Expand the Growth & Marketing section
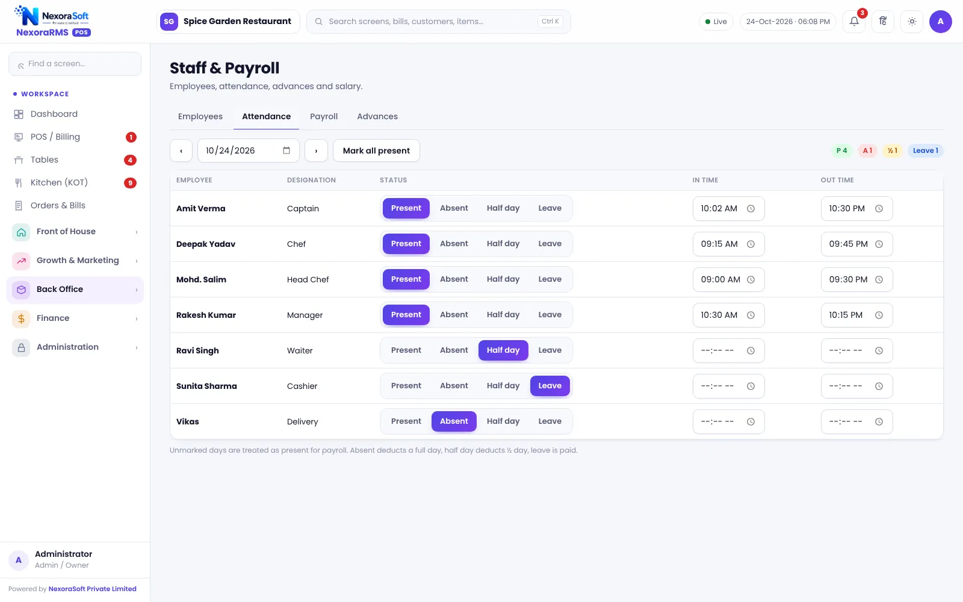963x602 pixels. coord(75,261)
